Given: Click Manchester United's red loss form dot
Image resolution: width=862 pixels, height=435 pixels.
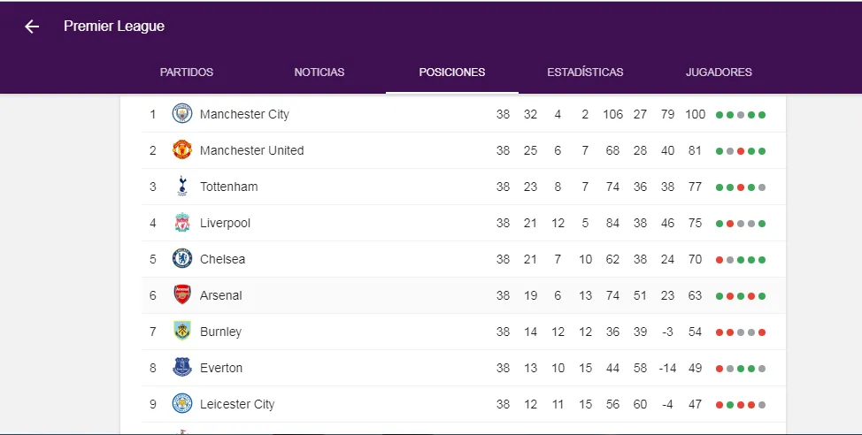Looking at the screenshot, I should pyautogui.click(x=741, y=151).
